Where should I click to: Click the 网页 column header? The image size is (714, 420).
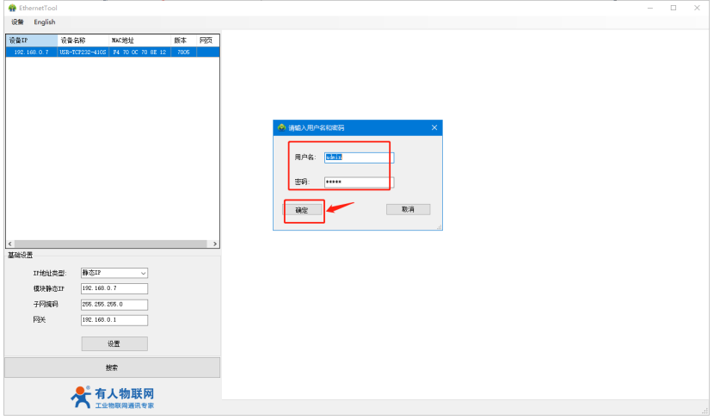point(207,40)
